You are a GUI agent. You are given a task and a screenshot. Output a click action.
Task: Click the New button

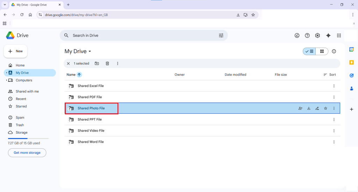coord(16,51)
